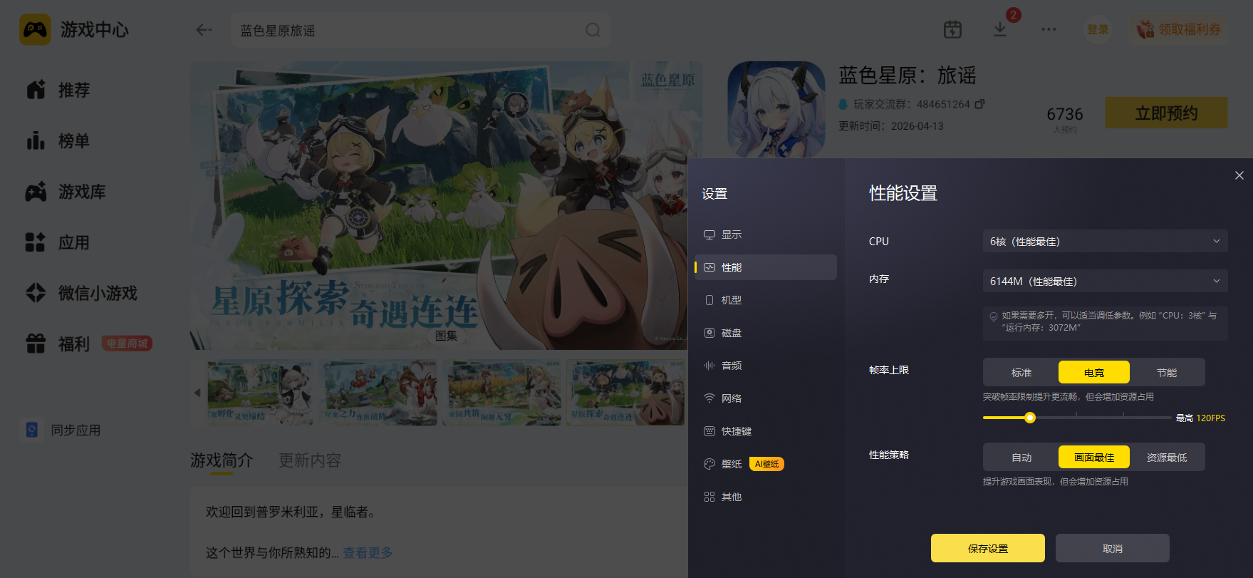Image resolution: width=1253 pixels, height=578 pixels.
Task: Go back with the arrow icon
Action: (204, 30)
